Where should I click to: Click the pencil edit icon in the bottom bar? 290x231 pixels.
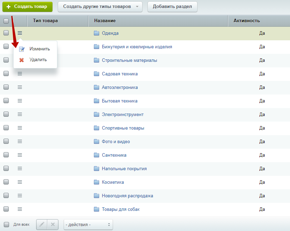(42, 224)
